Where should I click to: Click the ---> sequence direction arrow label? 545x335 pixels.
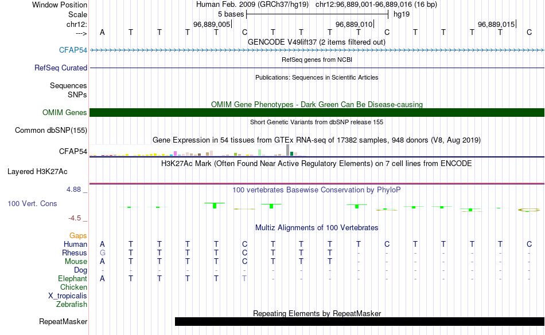[x=81, y=33]
